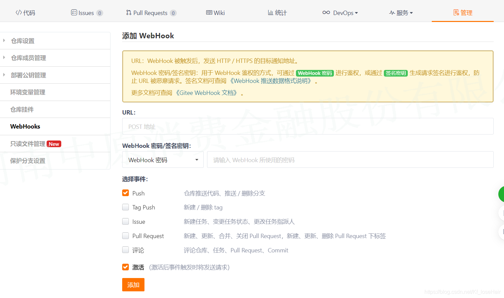Click the Issues count badge

click(100, 13)
